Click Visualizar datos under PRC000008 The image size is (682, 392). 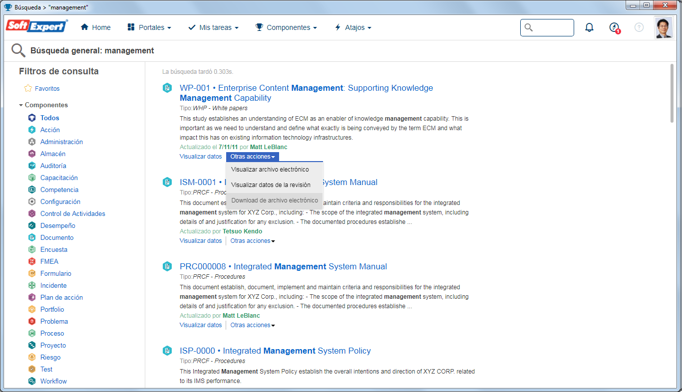201,325
